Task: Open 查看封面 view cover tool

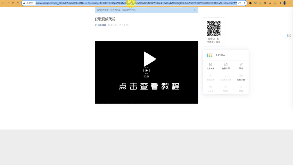Action: (x=226, y=66)
